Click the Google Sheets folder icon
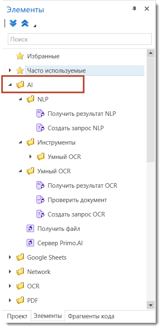This screenshot has width=162, height=329. click(20, 257)
